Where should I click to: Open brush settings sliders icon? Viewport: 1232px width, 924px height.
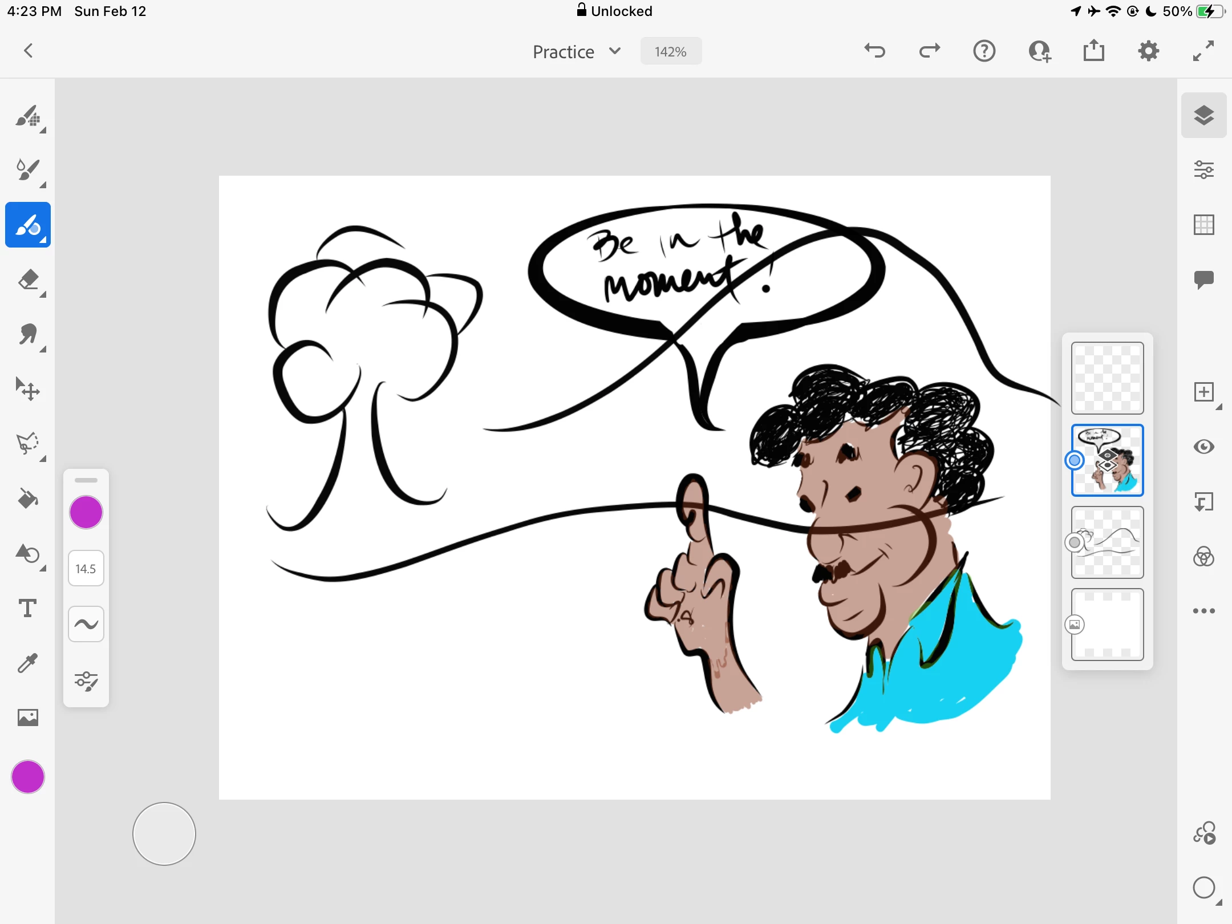pyautogui.click(x=86, y=681)
